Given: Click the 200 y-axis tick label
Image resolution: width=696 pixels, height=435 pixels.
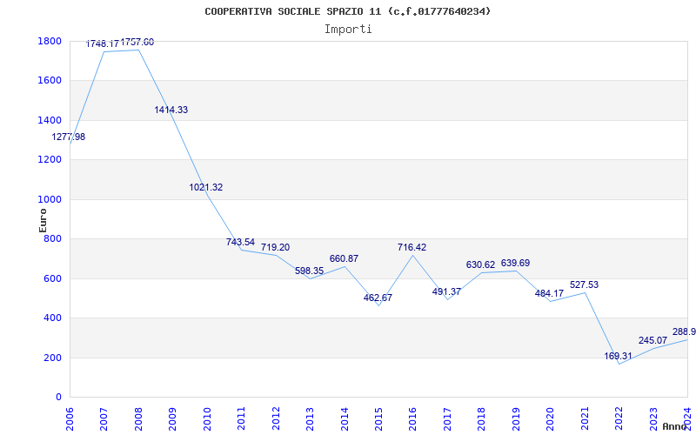Looking at the screenshot, I should 52,358.
